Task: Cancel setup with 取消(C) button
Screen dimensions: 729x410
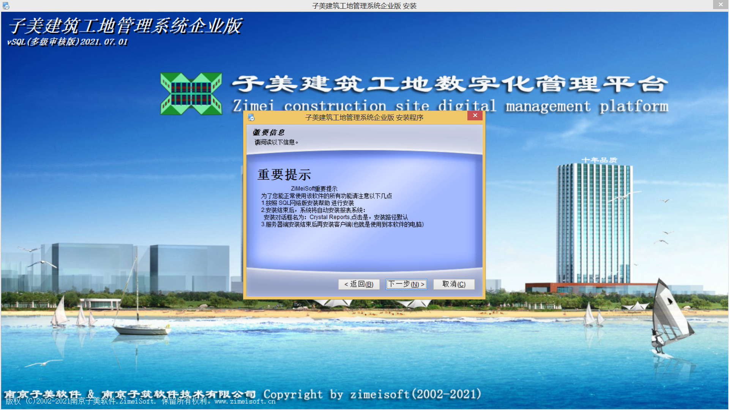Action: pos(454,284)
